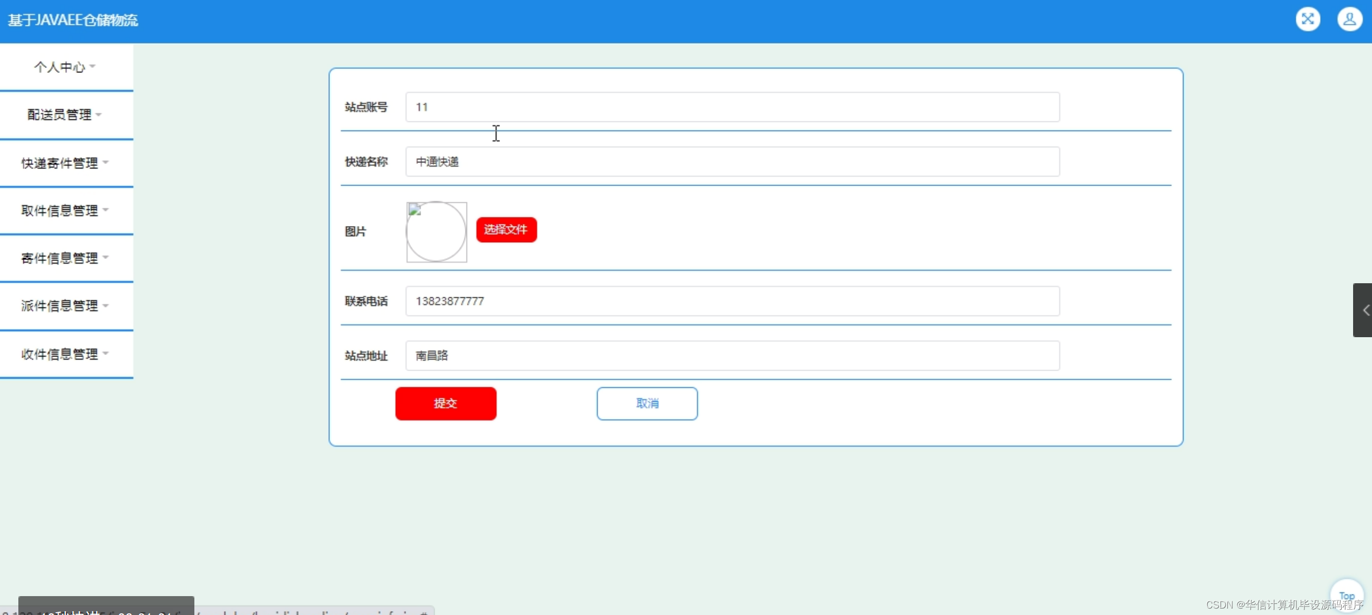
Task: Expand the right-side collapse arrow panel
Action: 1364,310
